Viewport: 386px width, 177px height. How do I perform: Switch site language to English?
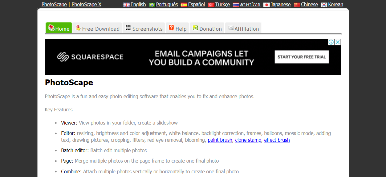[138, 4]
